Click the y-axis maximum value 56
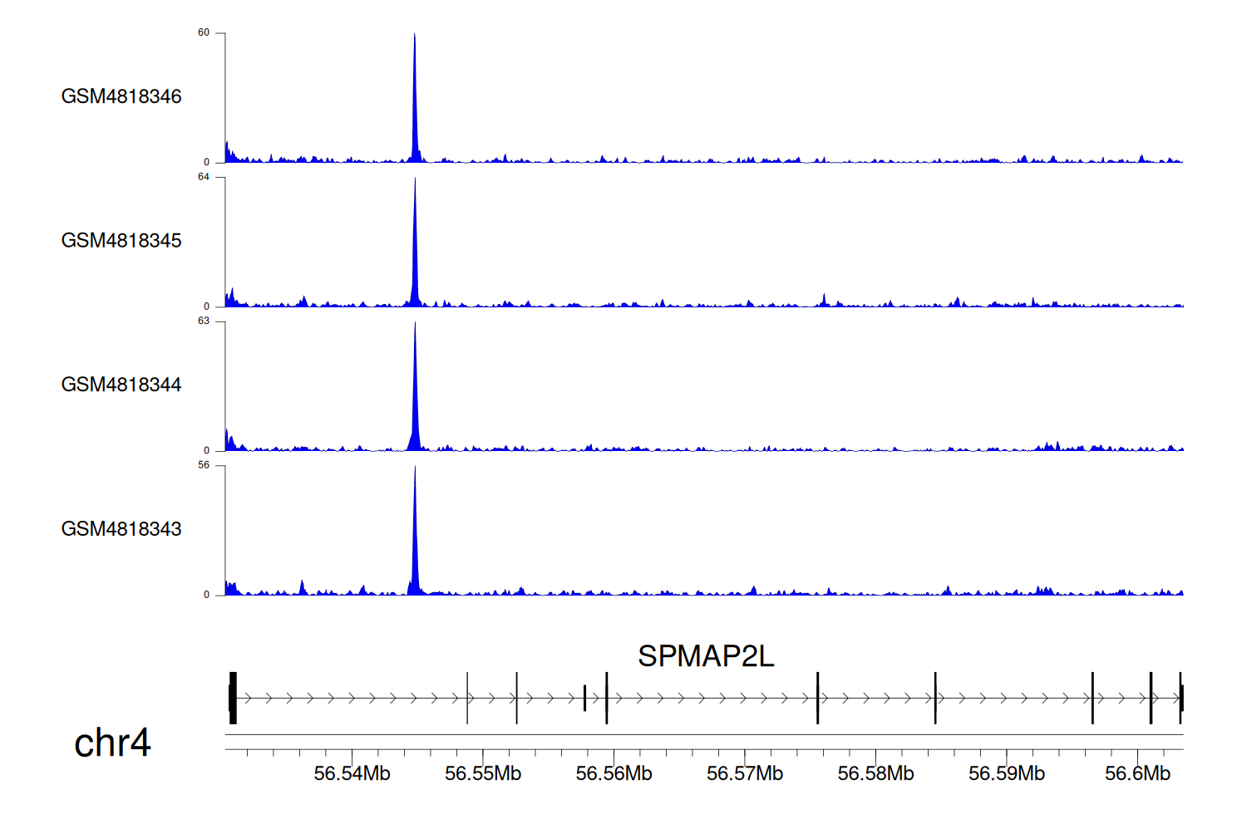1247x814 pixels. tap(204, 465)
